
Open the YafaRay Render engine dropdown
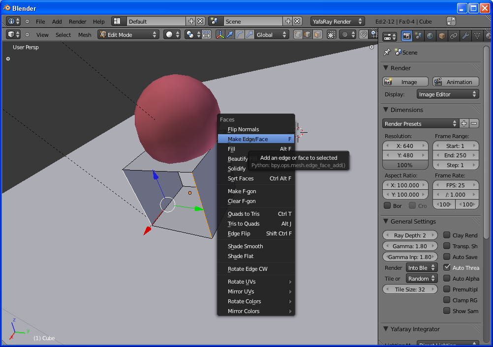click(338, 21)
